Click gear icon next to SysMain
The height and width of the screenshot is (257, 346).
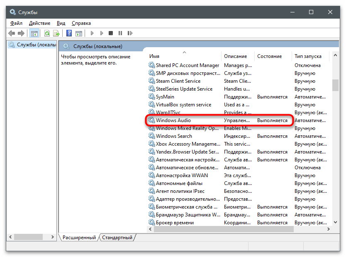tap(151, 96)
